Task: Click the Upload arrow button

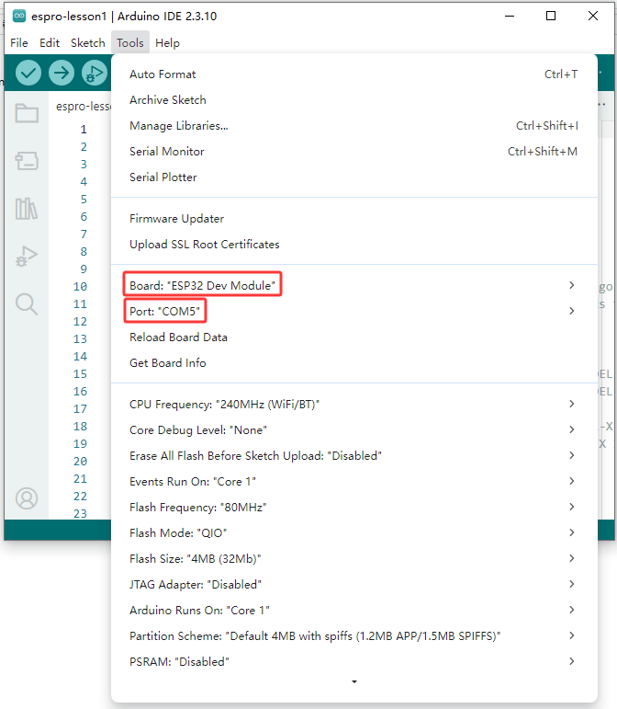Action: click(62, 73)
